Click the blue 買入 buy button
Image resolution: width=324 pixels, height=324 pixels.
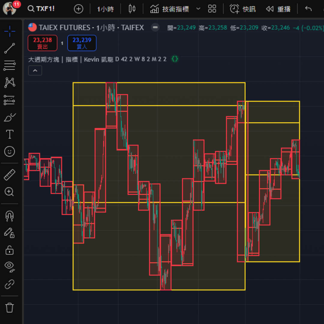82,43
